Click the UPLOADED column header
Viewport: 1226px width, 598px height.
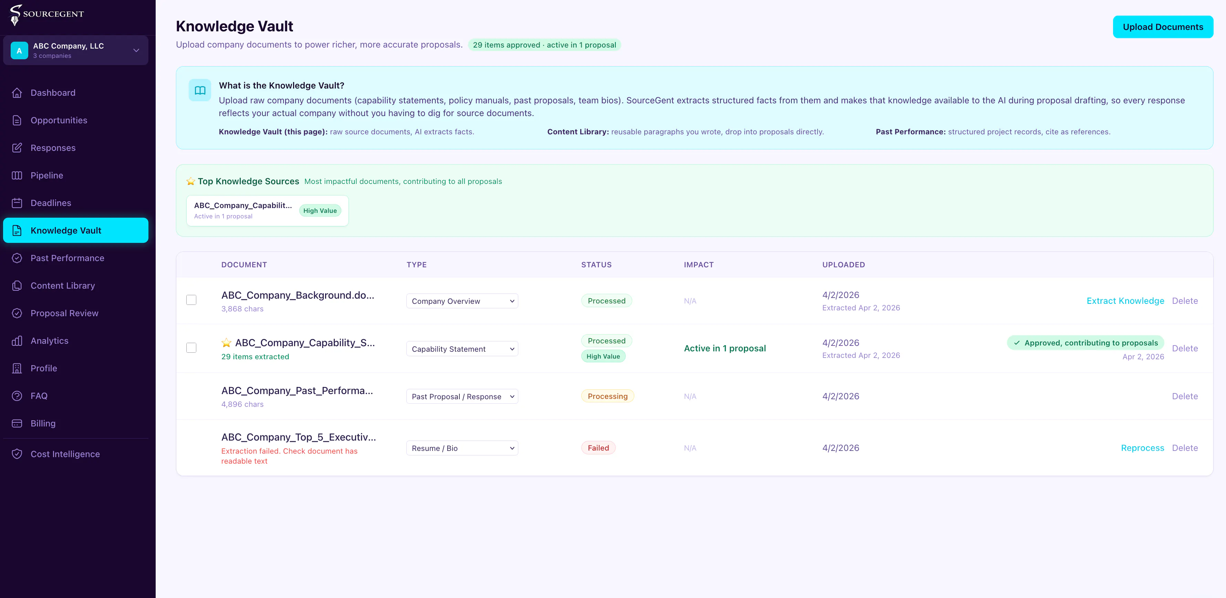point(844,265)
